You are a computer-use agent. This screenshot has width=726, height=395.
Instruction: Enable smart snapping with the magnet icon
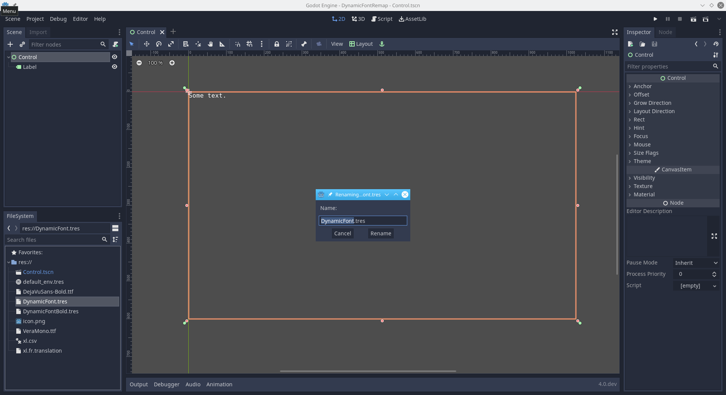(237, 44)
